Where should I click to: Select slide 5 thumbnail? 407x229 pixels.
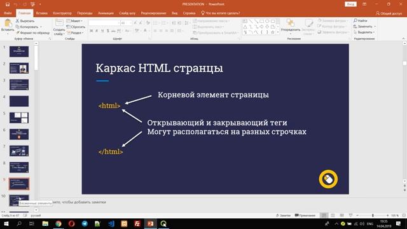point(19,118)
